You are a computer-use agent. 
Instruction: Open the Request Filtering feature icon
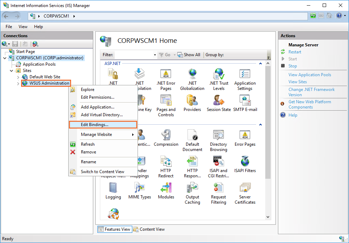(218, 193)
